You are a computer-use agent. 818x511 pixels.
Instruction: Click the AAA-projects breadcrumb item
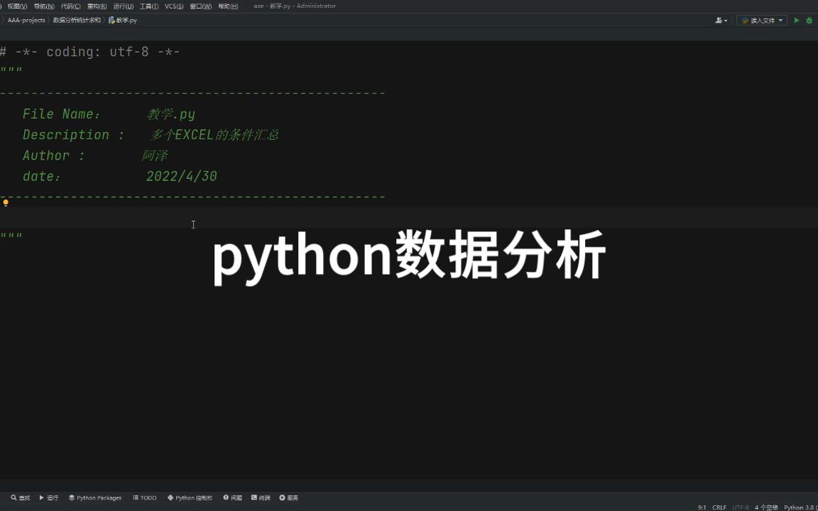coord(26,20)
